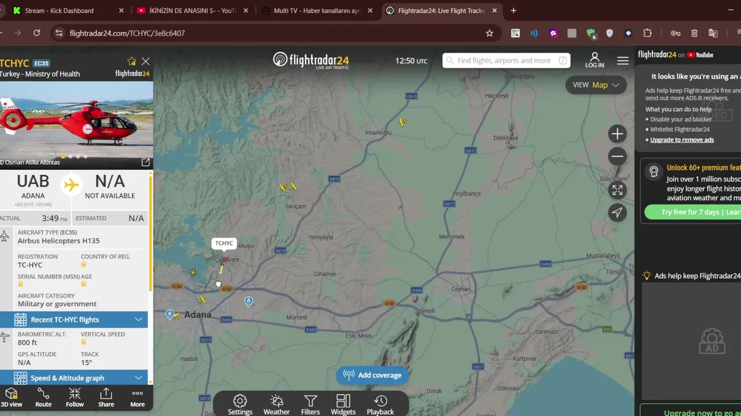Enter fullscreen map mode
The image size is (741, 416).
tap(617, 190)
